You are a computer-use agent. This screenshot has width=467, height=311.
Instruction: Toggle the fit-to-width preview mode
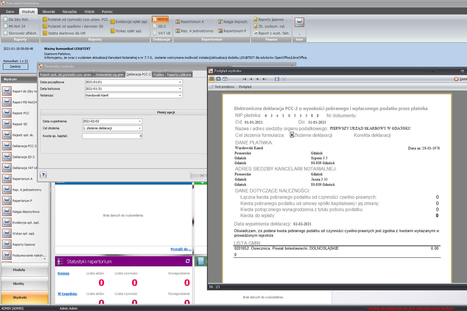coord(225,79)
